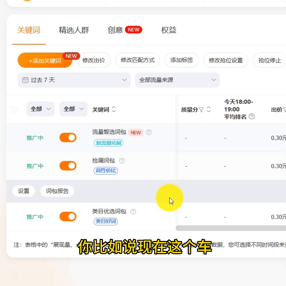Open the 全部流量来源 dropdown
Viewport: 286px width, 286px height.
(177, 80)
